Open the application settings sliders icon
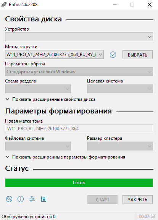The image size is (158, 220). (32, 199)
